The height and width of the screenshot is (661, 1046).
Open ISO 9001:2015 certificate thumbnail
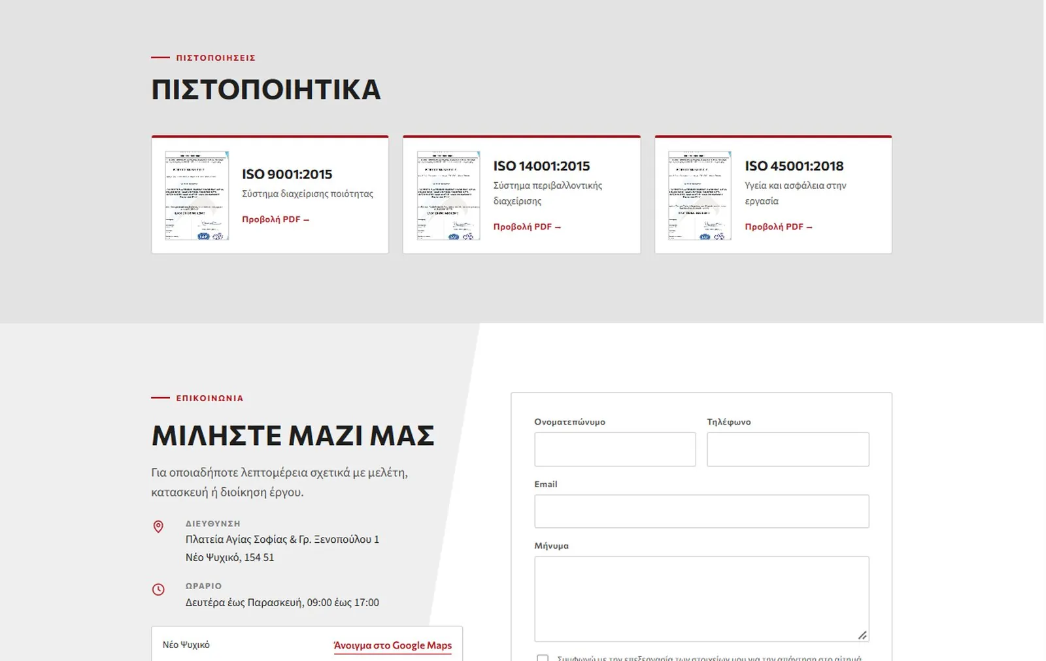pyautogui.click(x=197, y=195)
